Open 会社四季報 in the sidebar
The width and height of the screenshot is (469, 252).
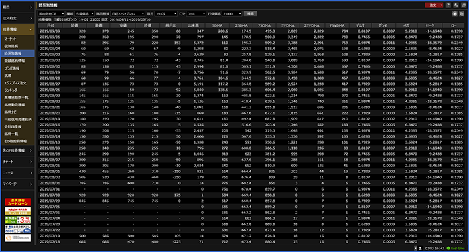click(17, 126)
